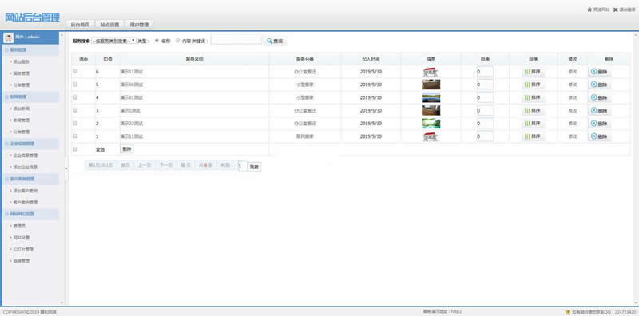Tick the checkbox for row ID 4
Image resolution: width=639 pixels, height=316 pixels.
click(75, 97)
